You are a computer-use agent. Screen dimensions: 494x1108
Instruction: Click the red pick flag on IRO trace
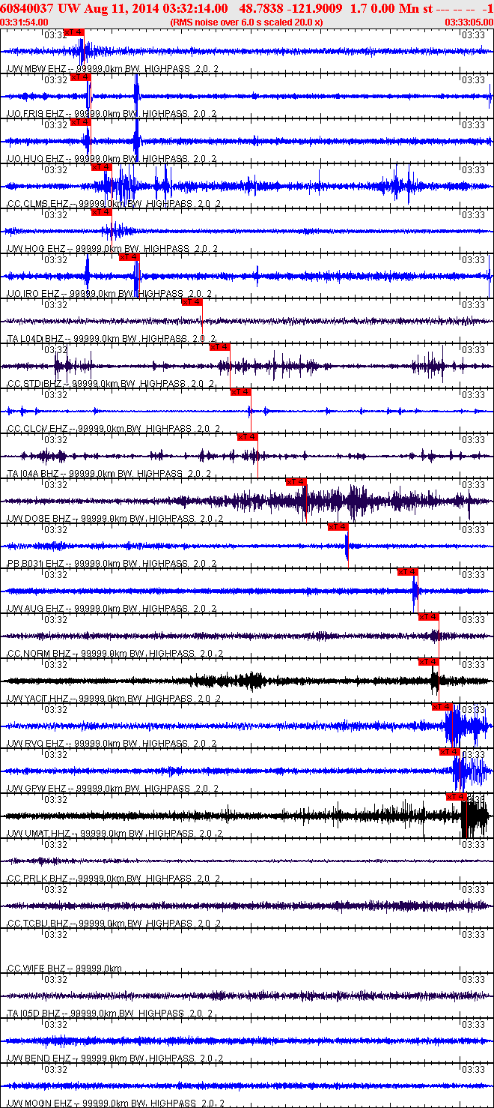click(x=129, y=257)
